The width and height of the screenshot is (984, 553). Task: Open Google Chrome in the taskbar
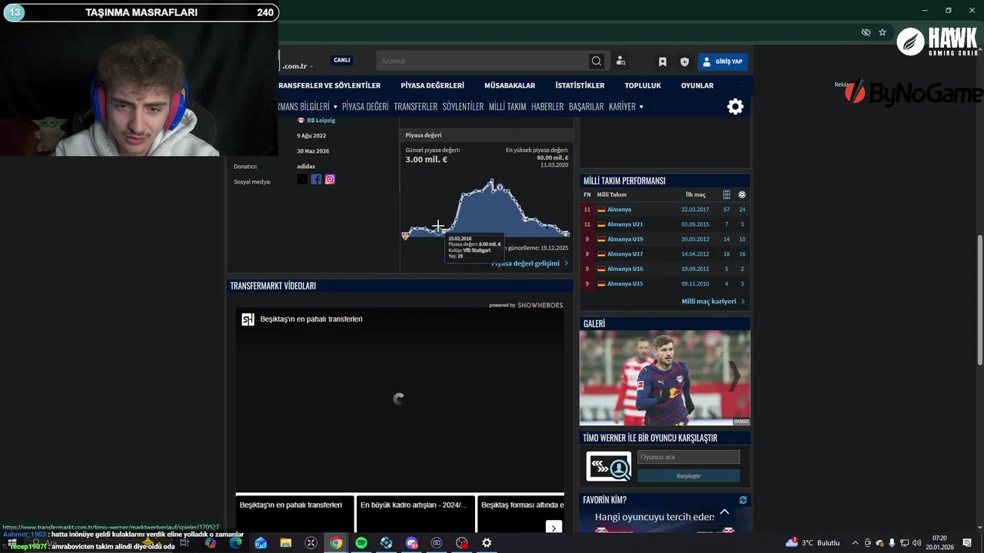tap(336, 543)
